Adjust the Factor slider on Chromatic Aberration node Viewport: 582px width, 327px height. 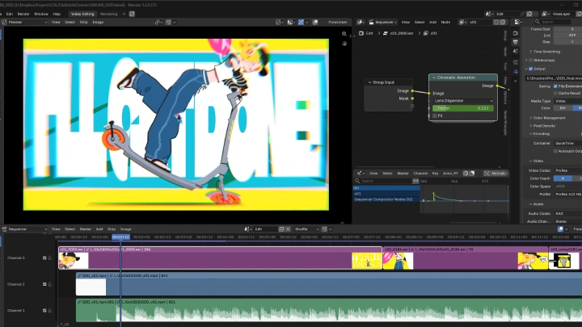463,108
